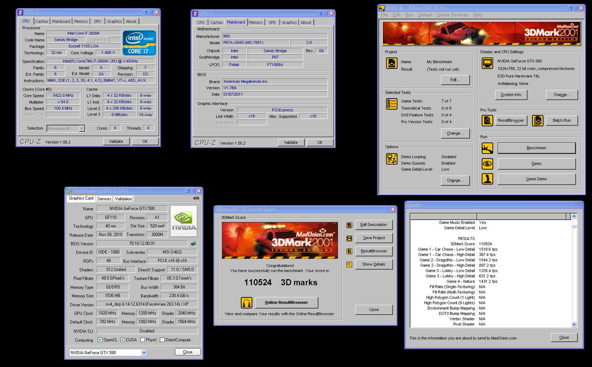Viewport: 592px width, 367px height.
Task: Open the Validation tab in GPU-Z
Action: 123,199
